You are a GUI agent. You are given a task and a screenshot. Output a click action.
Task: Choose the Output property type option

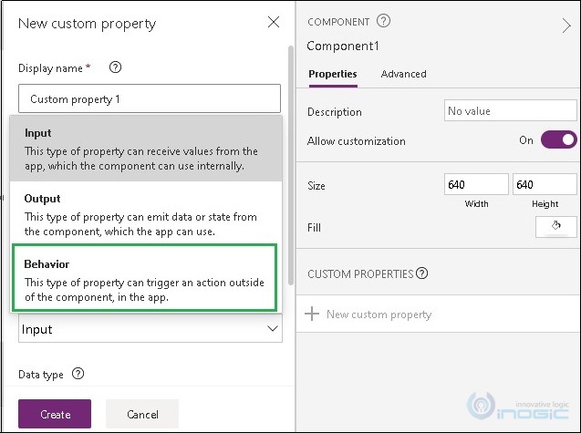tap(146, 214)
